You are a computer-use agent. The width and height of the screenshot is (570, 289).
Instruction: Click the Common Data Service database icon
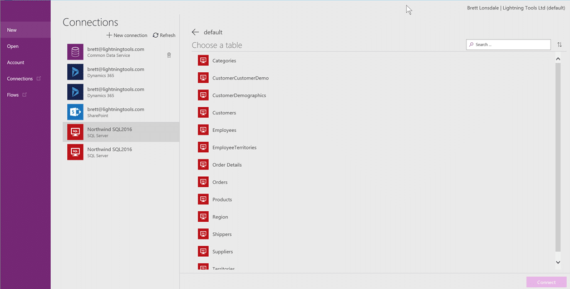click(75, 52)
